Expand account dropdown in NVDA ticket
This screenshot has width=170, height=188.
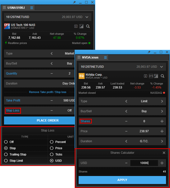(162, 67)
